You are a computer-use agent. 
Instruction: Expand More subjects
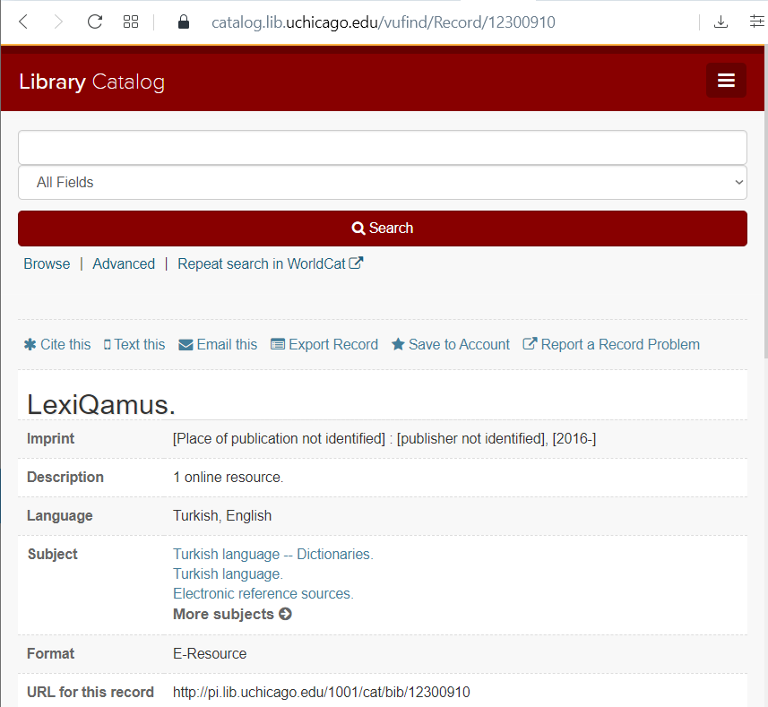coord(233,614)
